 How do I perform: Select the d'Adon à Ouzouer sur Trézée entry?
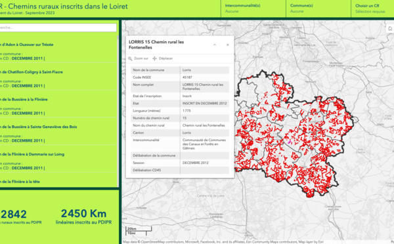[x=58, y=51]
